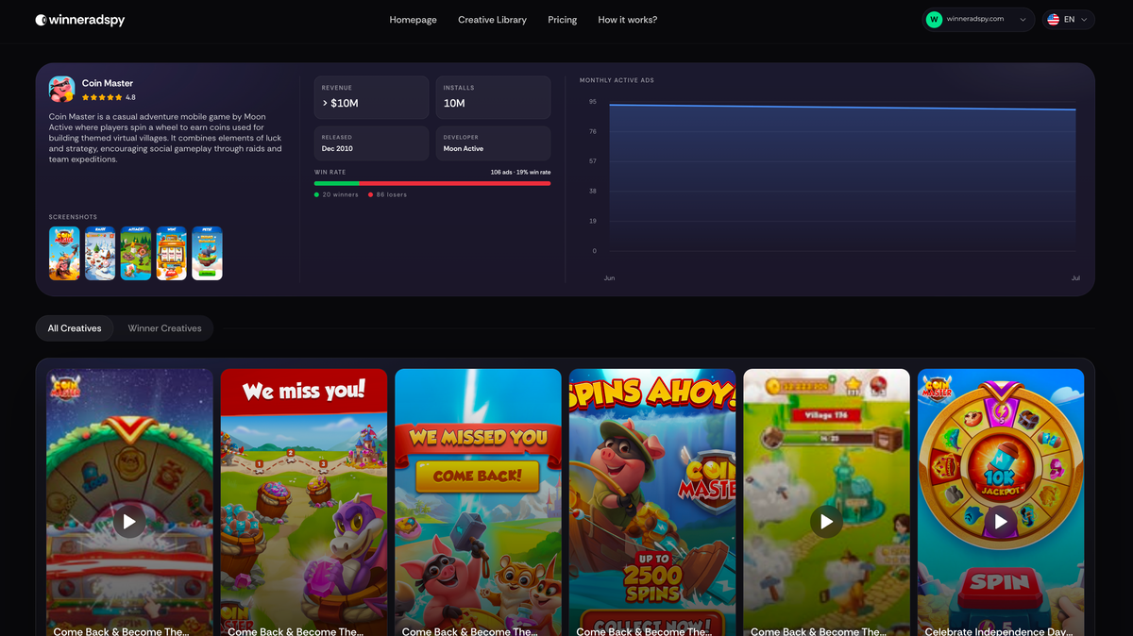Click the Monthly Active Ads chart line
Viewport: 1133px width, 636px height.
[842, 108]
